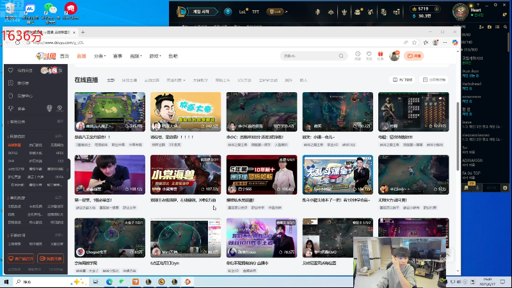
Task: Open the Choqod虫王 stream thumbnail
Action: click(x=109, y=237)
